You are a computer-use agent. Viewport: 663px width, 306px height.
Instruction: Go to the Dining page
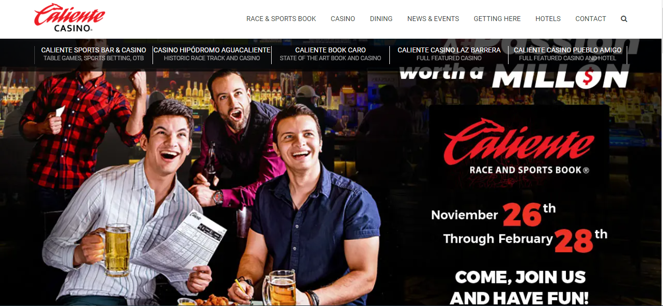(x=381, y=19)
